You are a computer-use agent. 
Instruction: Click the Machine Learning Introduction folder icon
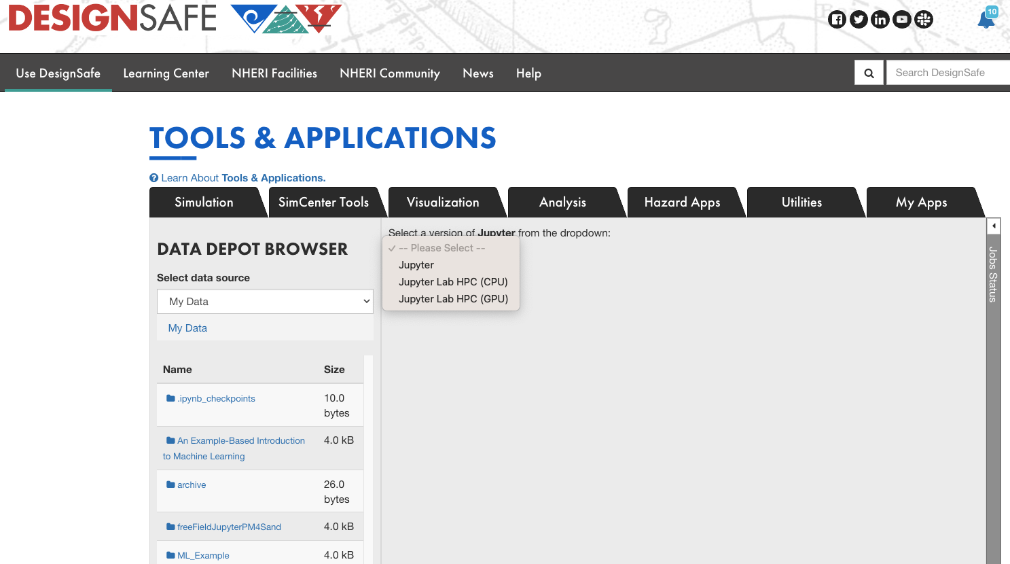[x=170, y=440]
